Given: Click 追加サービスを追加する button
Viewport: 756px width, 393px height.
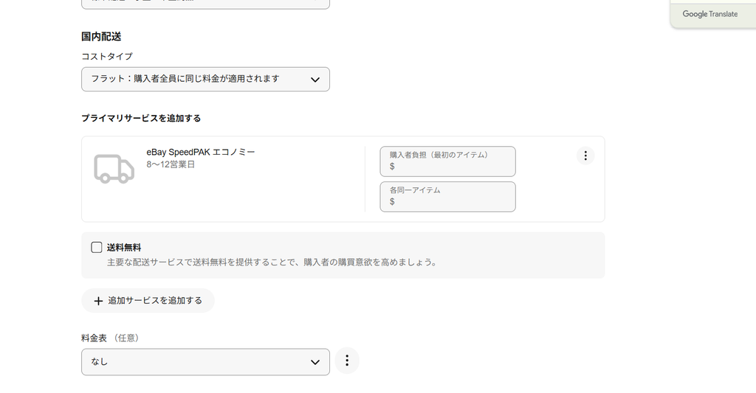Looking at the screenshot, I should [x=148, y=301].
